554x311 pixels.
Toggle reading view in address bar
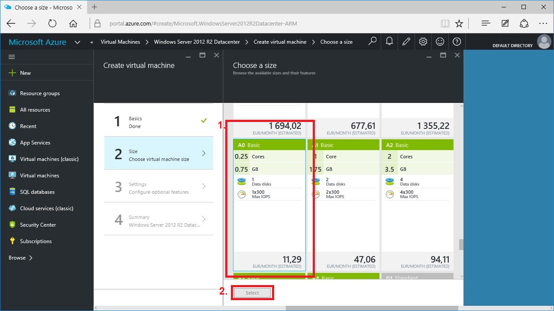point(445,23)
